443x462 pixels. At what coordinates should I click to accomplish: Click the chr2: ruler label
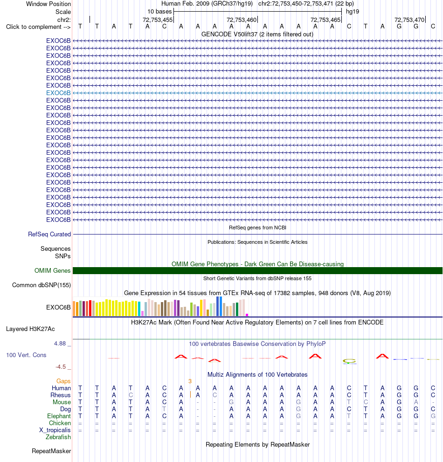64,20
